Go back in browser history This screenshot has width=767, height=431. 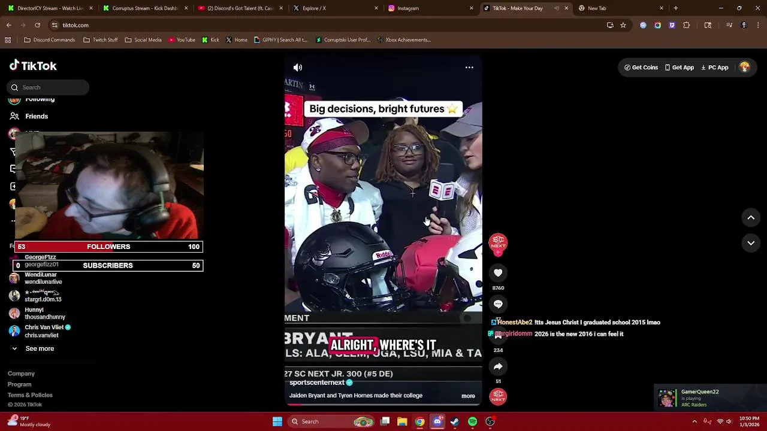(x=9, y=25)
